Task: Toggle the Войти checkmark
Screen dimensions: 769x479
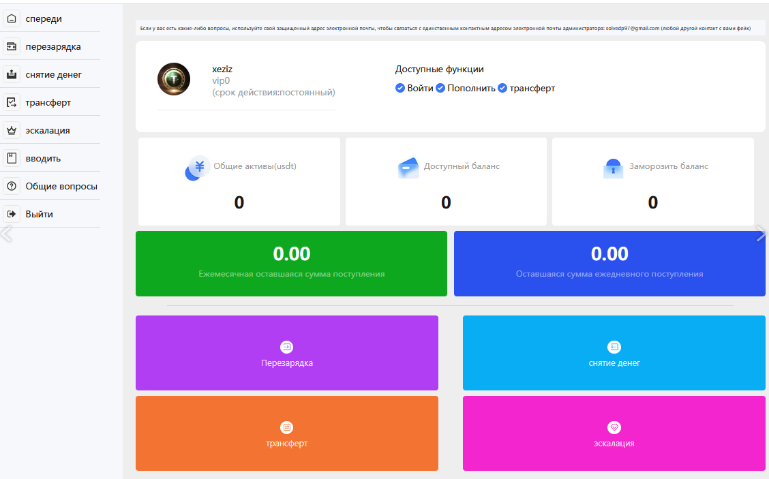Action: click(400, 88)
